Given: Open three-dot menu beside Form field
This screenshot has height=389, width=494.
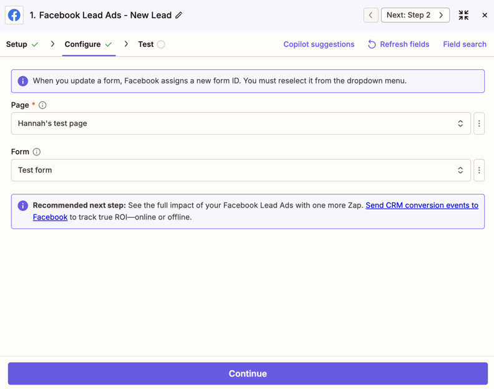Looking at the screenshot, I should tap(479, 170).
